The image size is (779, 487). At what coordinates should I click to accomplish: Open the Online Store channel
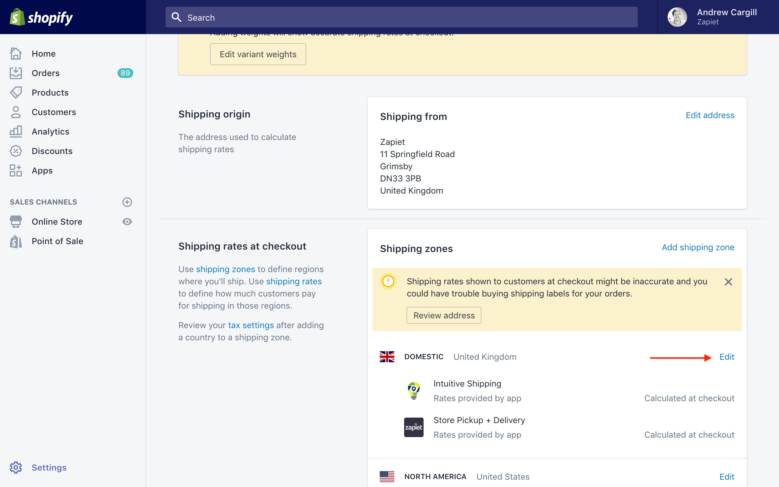point(57,222)
